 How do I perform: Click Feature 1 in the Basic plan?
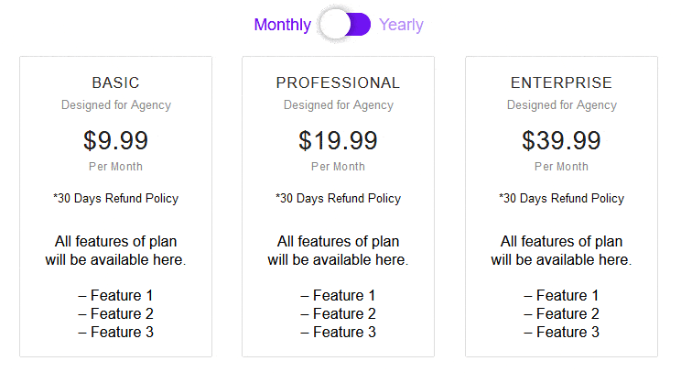(116, 295)
